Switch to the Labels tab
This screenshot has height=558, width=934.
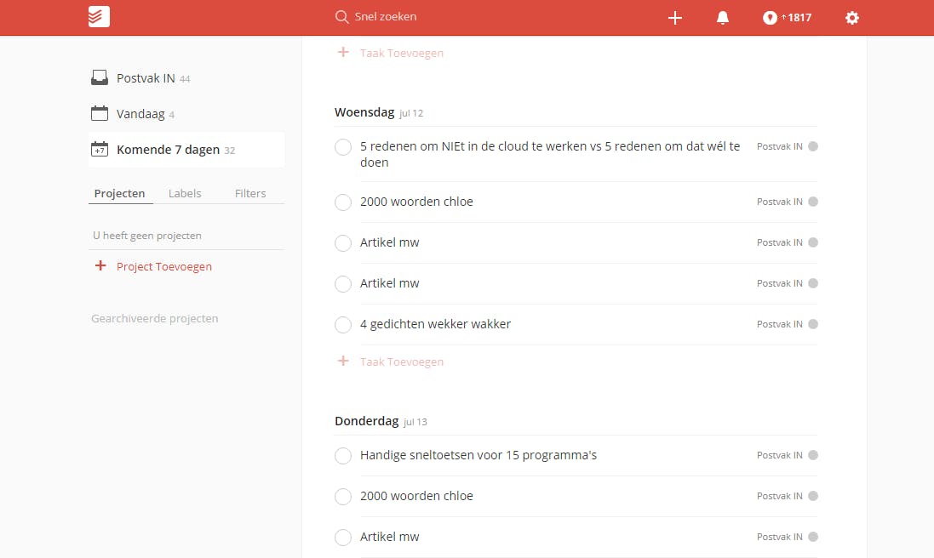point(185,193)
